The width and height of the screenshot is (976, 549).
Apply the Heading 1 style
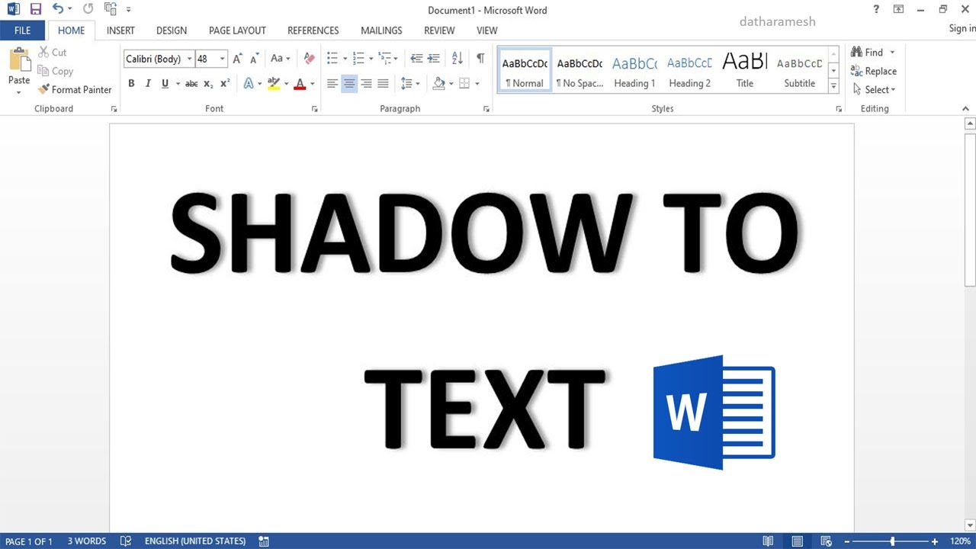634,70
